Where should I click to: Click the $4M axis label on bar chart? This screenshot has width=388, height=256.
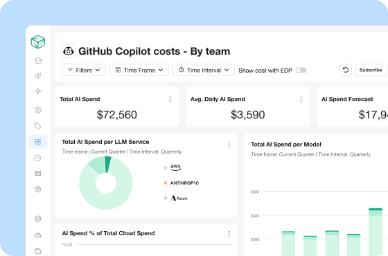pyautogui.click(x=255, y=216)
